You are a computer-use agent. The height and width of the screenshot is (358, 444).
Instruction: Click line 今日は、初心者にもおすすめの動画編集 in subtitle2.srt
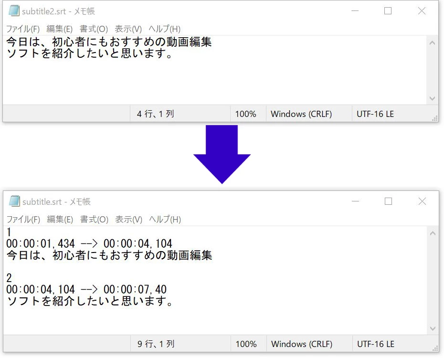click(x=109, y=42)
